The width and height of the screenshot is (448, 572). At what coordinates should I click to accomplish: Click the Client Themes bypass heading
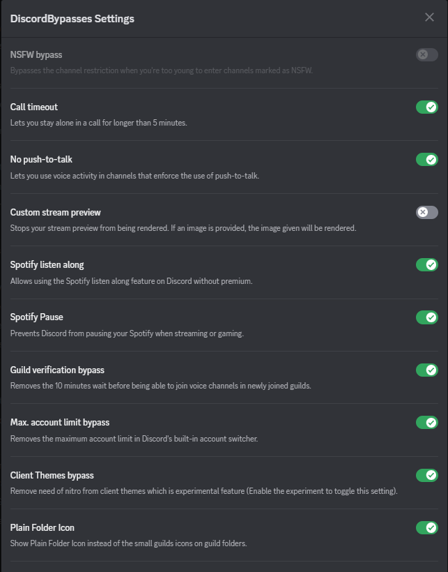coord(52,475)
